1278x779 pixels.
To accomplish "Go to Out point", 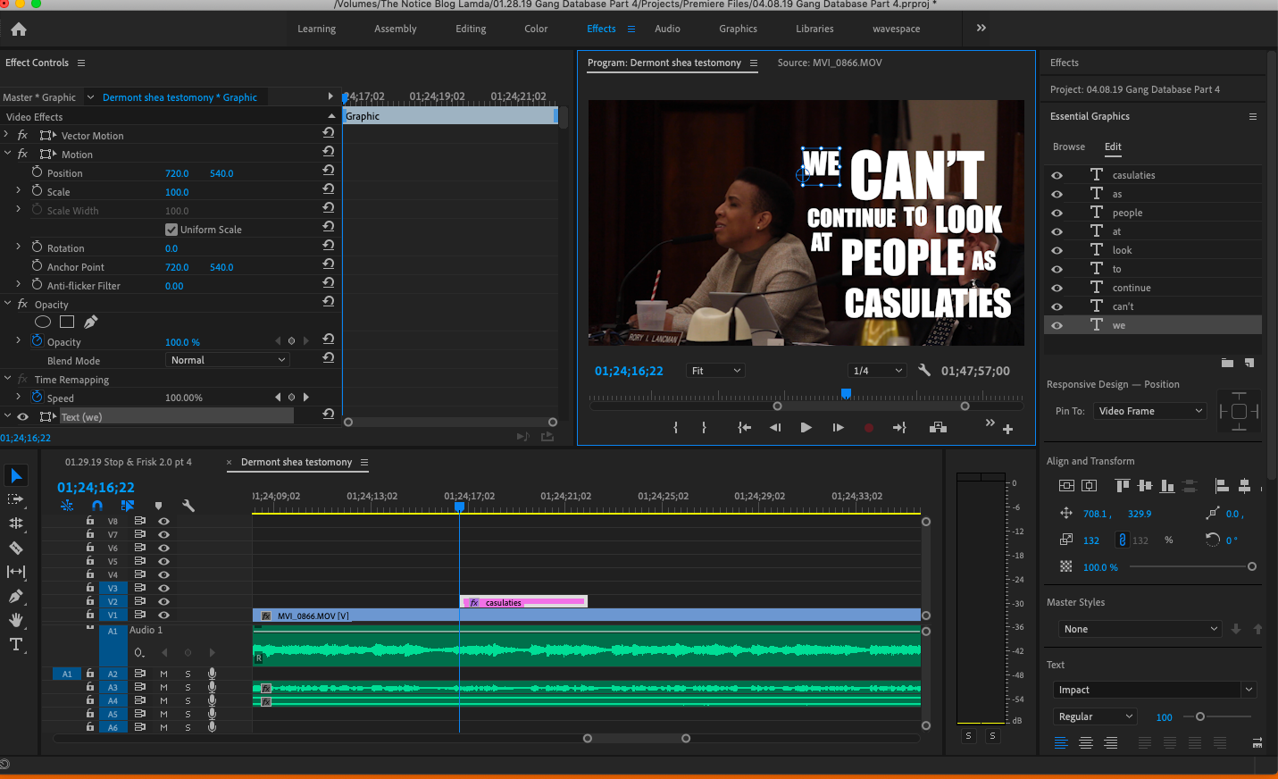I will 899,428.
